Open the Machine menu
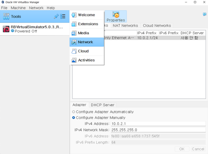 pos(18,8)
